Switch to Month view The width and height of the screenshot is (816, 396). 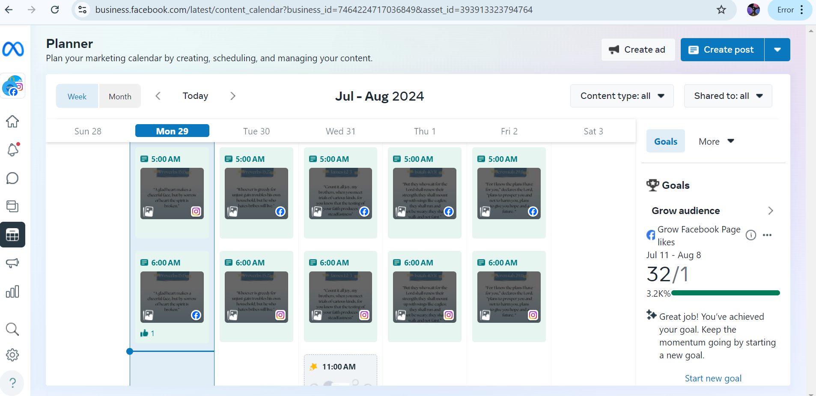coord(120,96)
